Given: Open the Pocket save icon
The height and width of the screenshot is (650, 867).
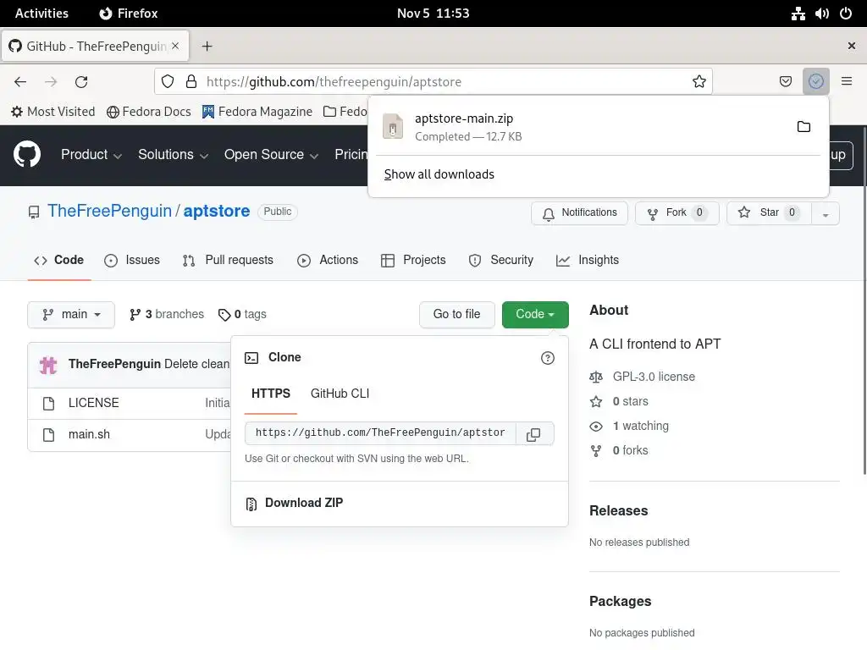Looking at the screenshot, I should point(785,82).
